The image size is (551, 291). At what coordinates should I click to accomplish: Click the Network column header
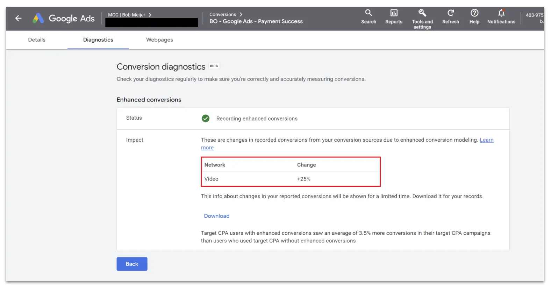point(215,165)
